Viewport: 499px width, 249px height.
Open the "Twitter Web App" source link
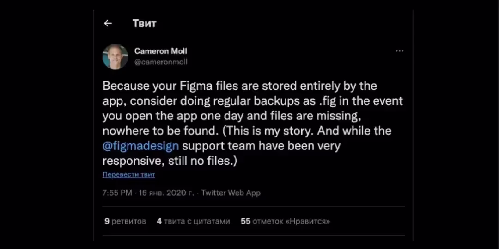[x=231, y=193]
